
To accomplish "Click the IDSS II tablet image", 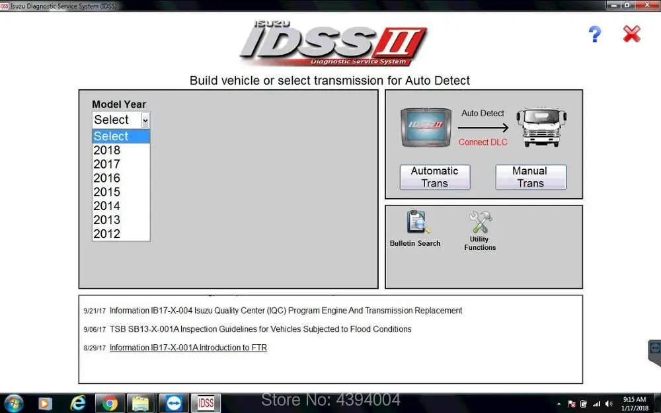I will (x=426, y=128).
